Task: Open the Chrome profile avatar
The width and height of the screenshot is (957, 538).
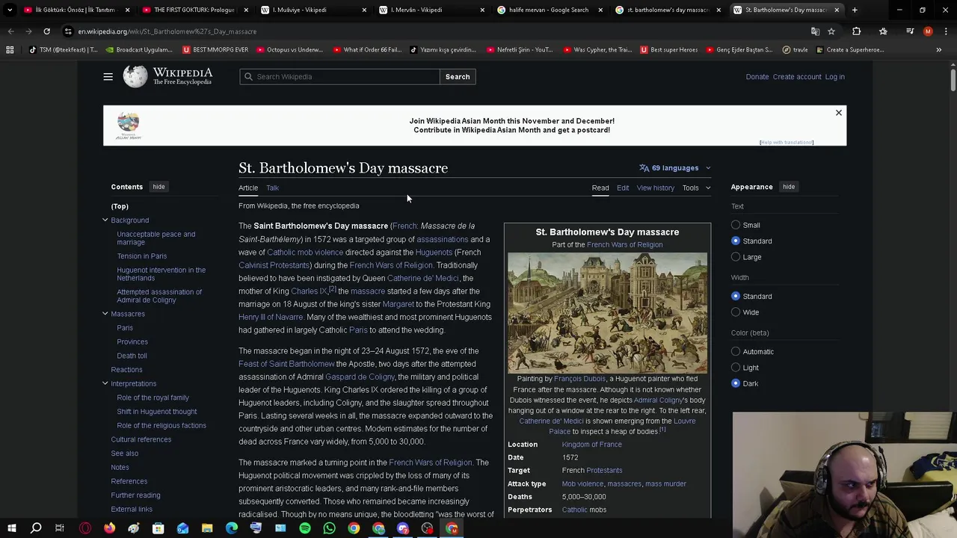Action: click(928, 31)
